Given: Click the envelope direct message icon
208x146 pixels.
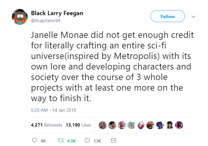Looking at the screenshot, I should [x=114, y=141].
